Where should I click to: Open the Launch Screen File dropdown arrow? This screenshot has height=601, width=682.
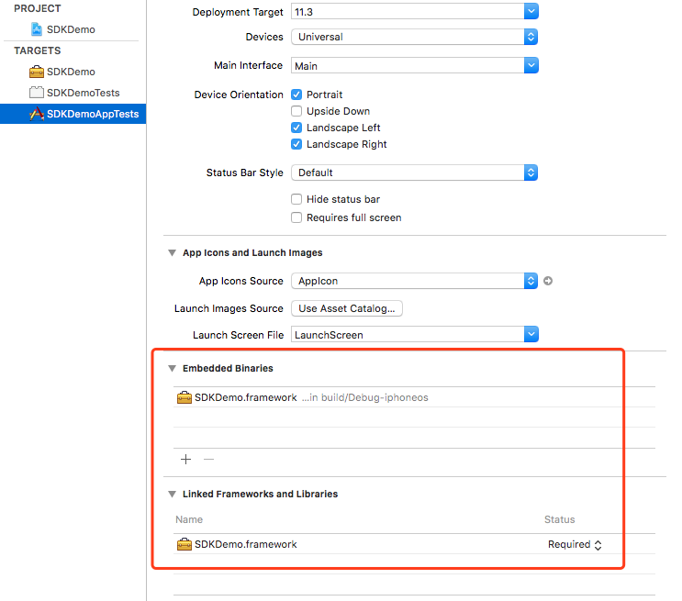pos(531,334)
